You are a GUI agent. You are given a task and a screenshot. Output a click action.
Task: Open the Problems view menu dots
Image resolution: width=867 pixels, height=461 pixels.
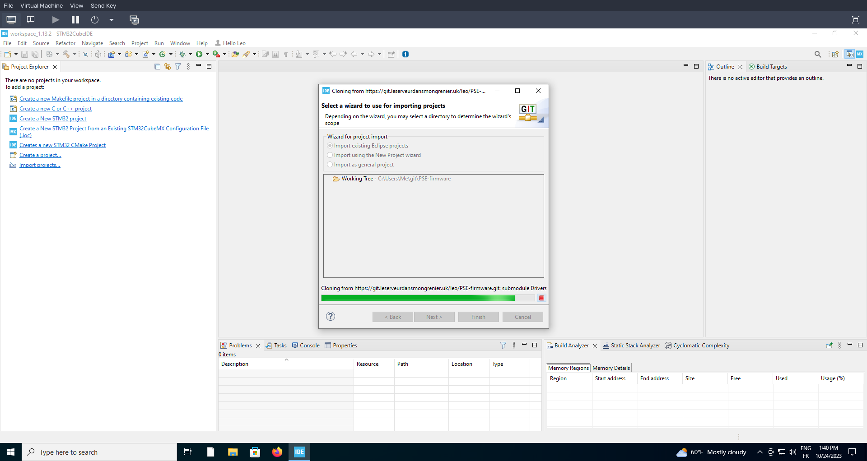(514, 346)
